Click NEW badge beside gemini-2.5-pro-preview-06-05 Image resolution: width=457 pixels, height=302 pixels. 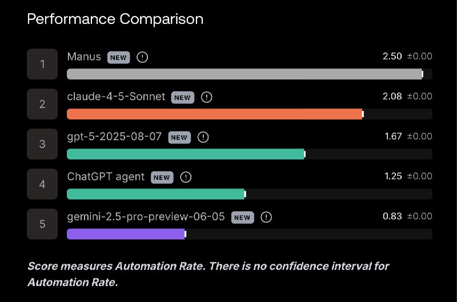tap(242, 218)
